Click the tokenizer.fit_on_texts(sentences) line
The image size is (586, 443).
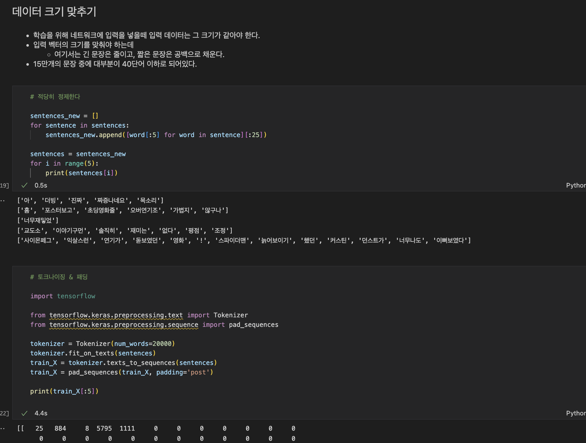(x=93, y=353)
